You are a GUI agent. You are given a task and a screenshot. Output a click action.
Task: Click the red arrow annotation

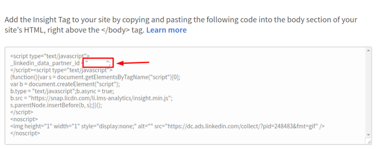(x=133, y=63)
